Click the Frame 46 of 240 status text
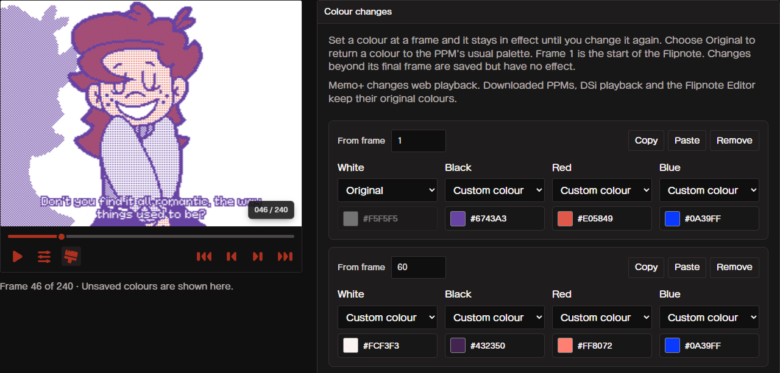780x373 pixels. (117, 286)
